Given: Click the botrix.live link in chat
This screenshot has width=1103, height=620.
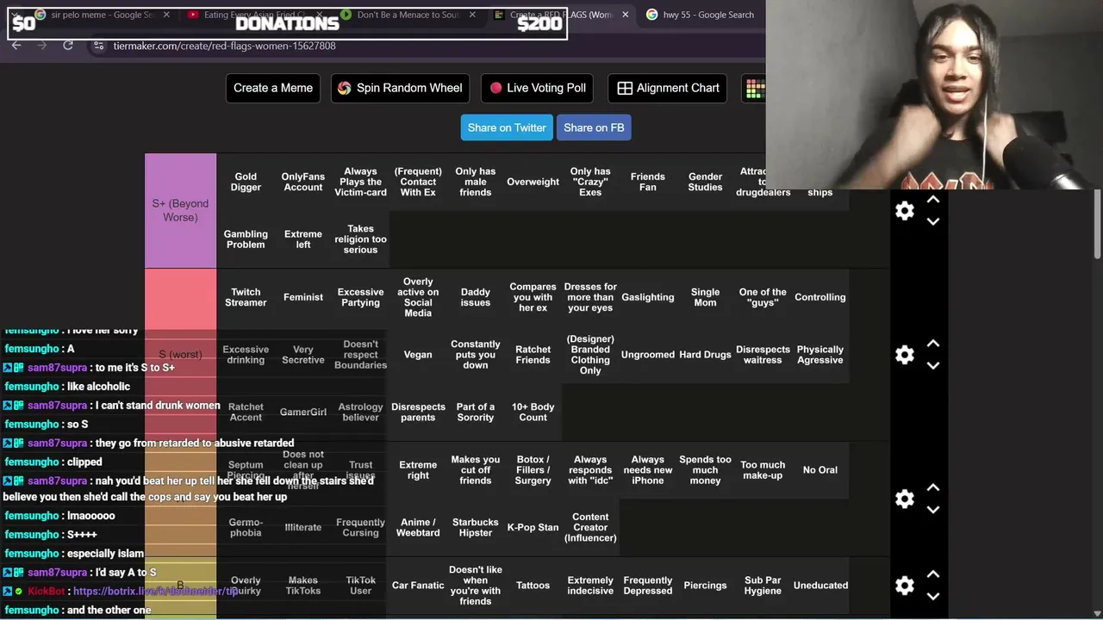Looking at the screenshot, I should pyautogui.click(x=155, y=592).
